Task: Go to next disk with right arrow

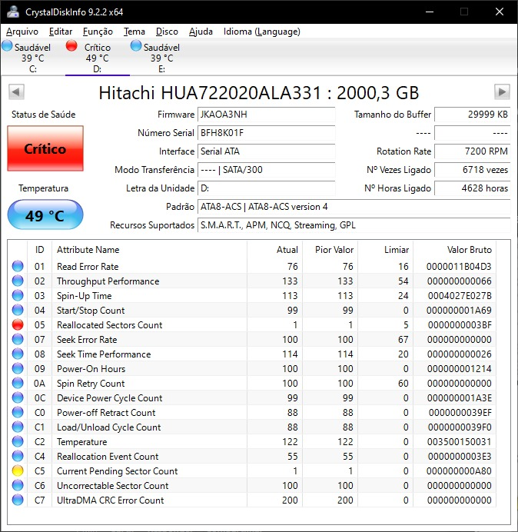Action: (502, 92)
